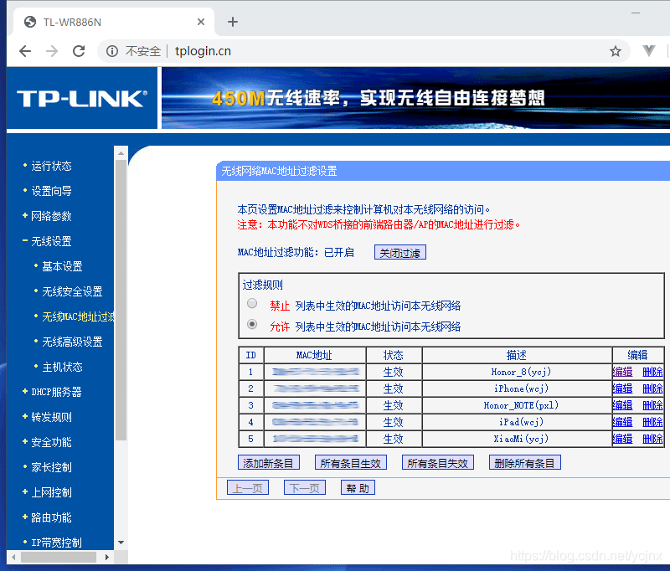Click the MAC地址 column header

[314, 355]
